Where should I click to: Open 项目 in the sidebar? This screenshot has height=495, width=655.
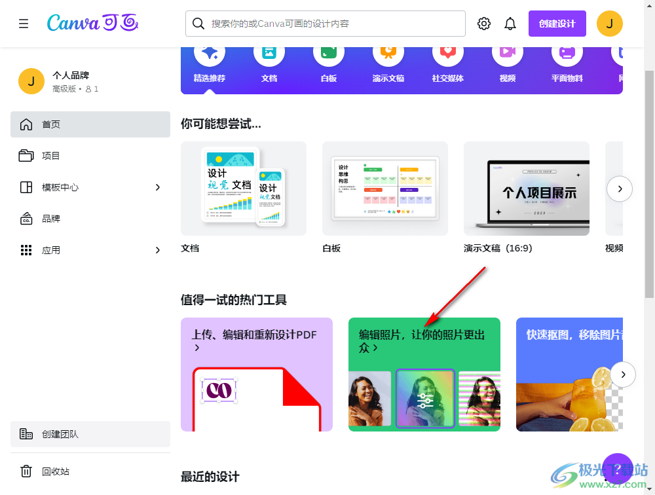click(90, 155)
